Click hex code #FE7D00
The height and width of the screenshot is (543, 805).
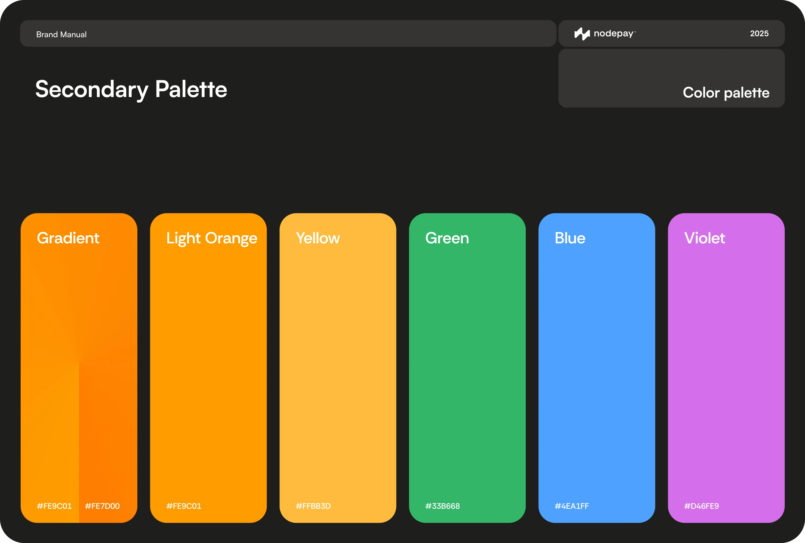click(x=102, y=506)
